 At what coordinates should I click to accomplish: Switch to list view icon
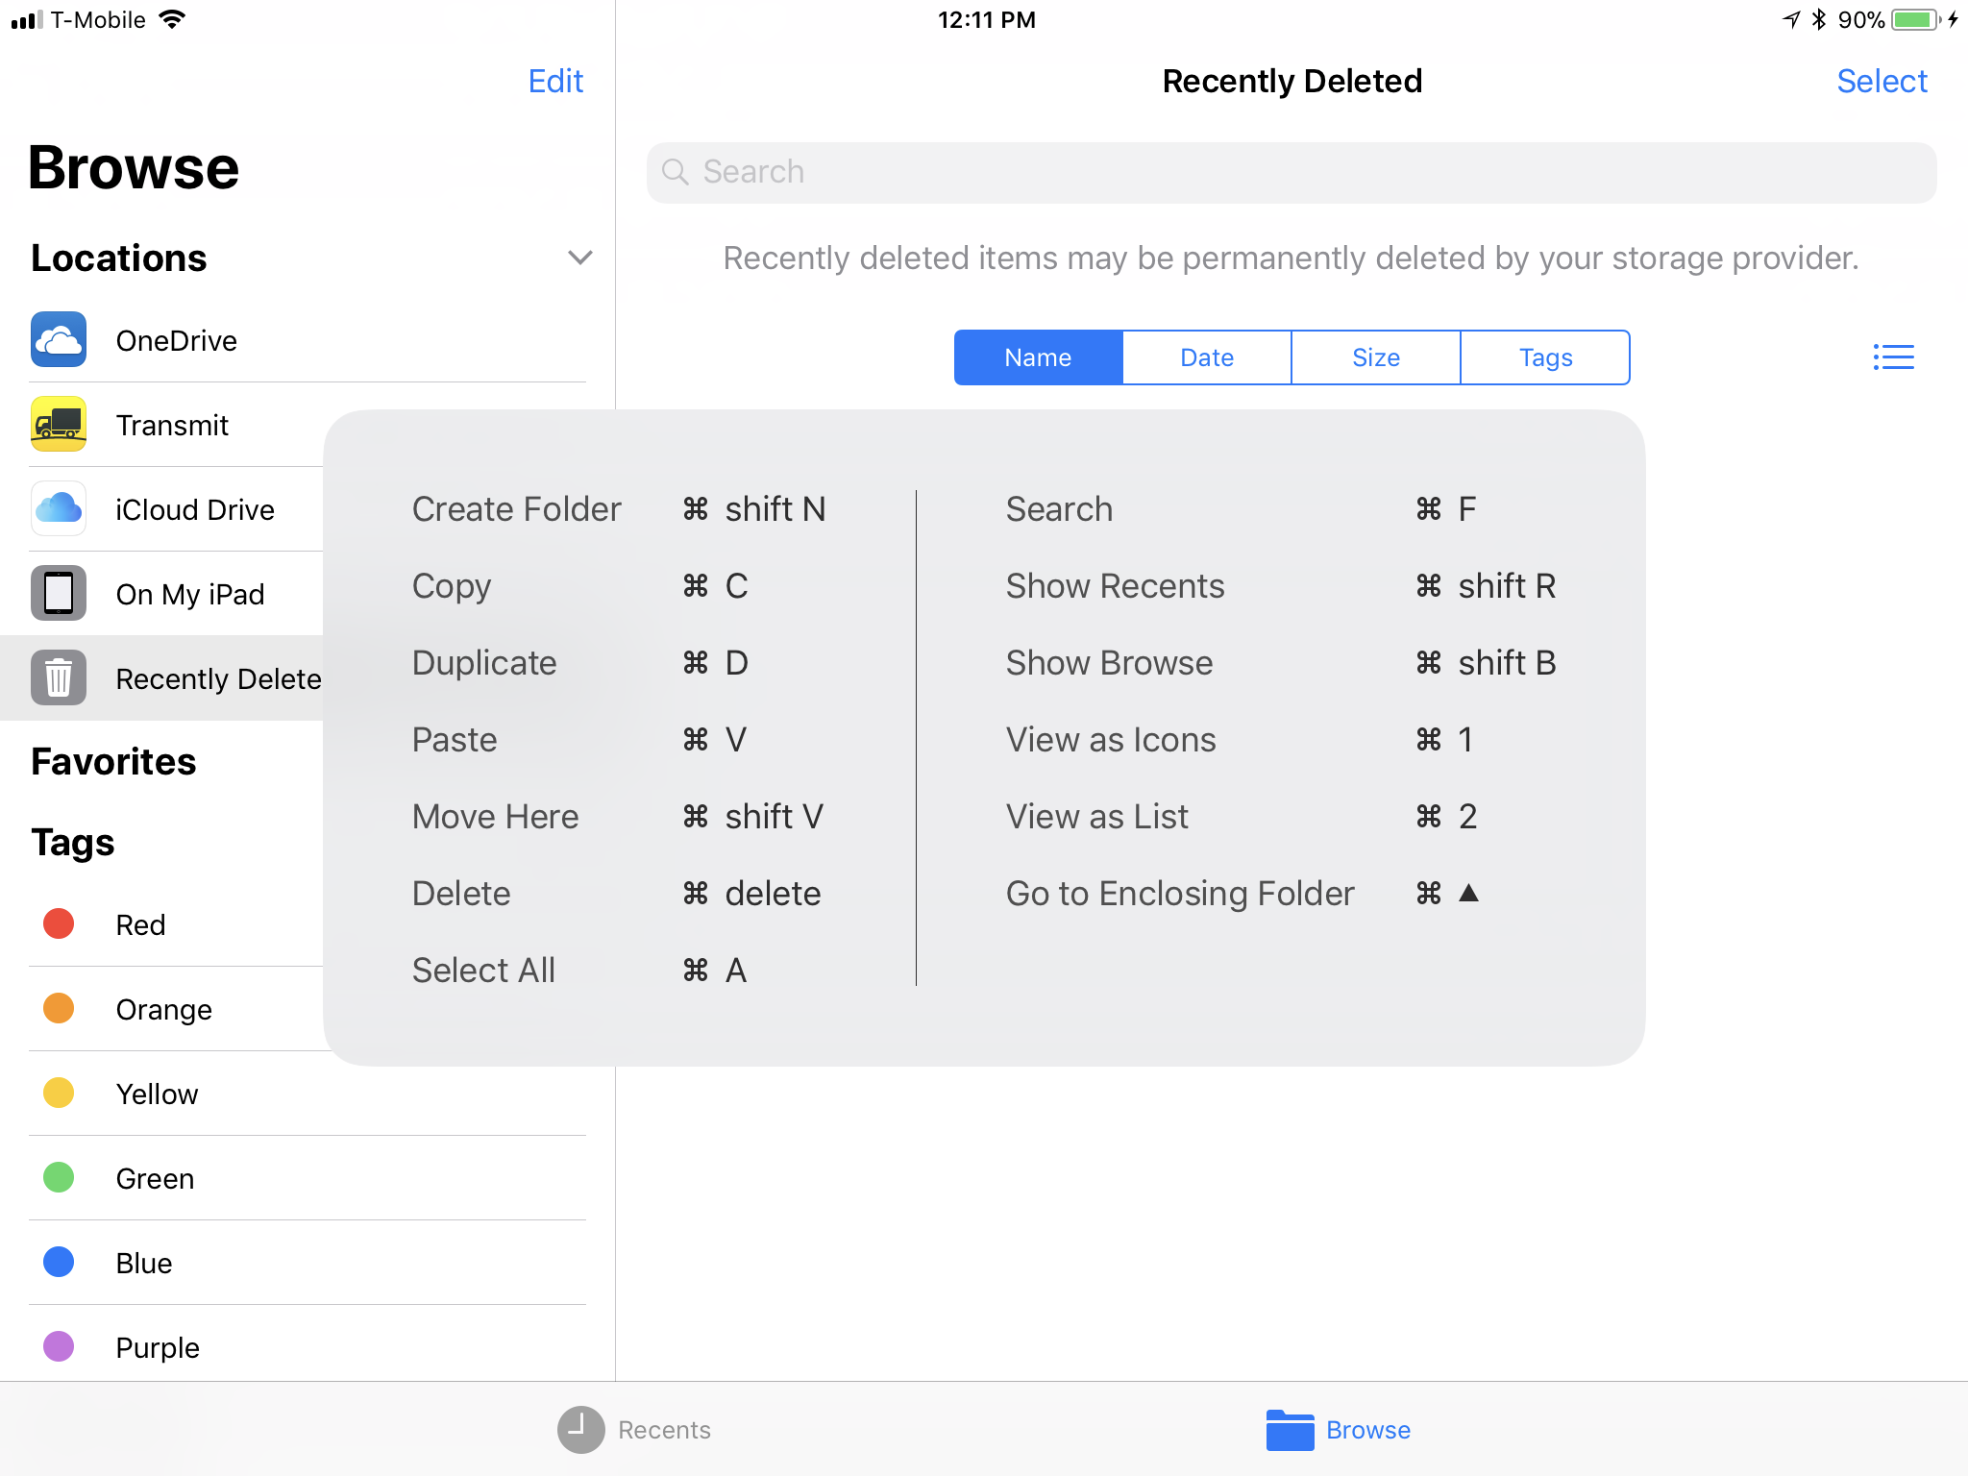click(1893, 357)
